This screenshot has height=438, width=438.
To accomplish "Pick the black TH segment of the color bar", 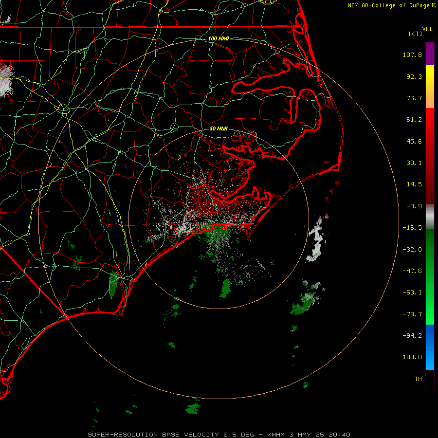I will [430, 379].
